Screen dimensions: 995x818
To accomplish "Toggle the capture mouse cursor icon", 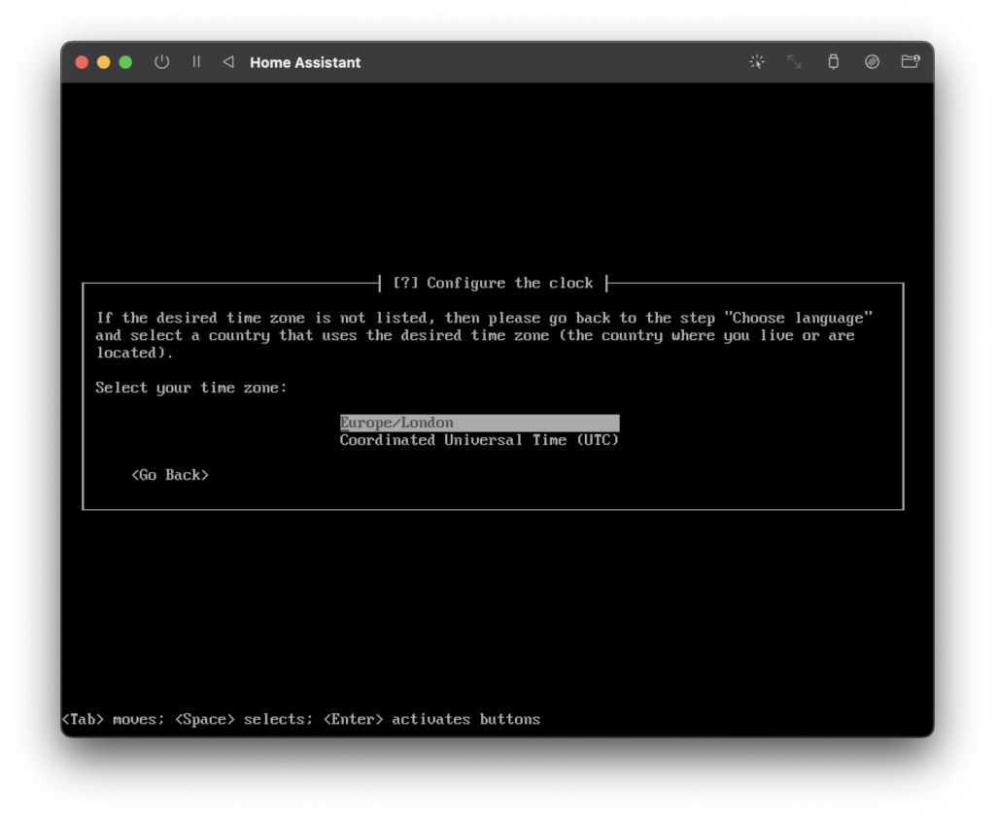I will [x=756, y=61].
